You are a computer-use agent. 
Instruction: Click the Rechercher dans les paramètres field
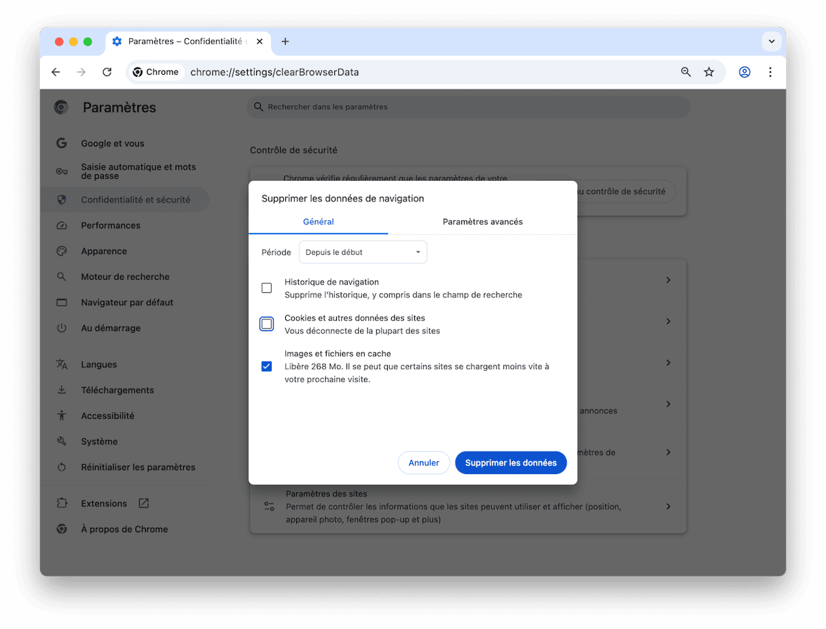469,107
